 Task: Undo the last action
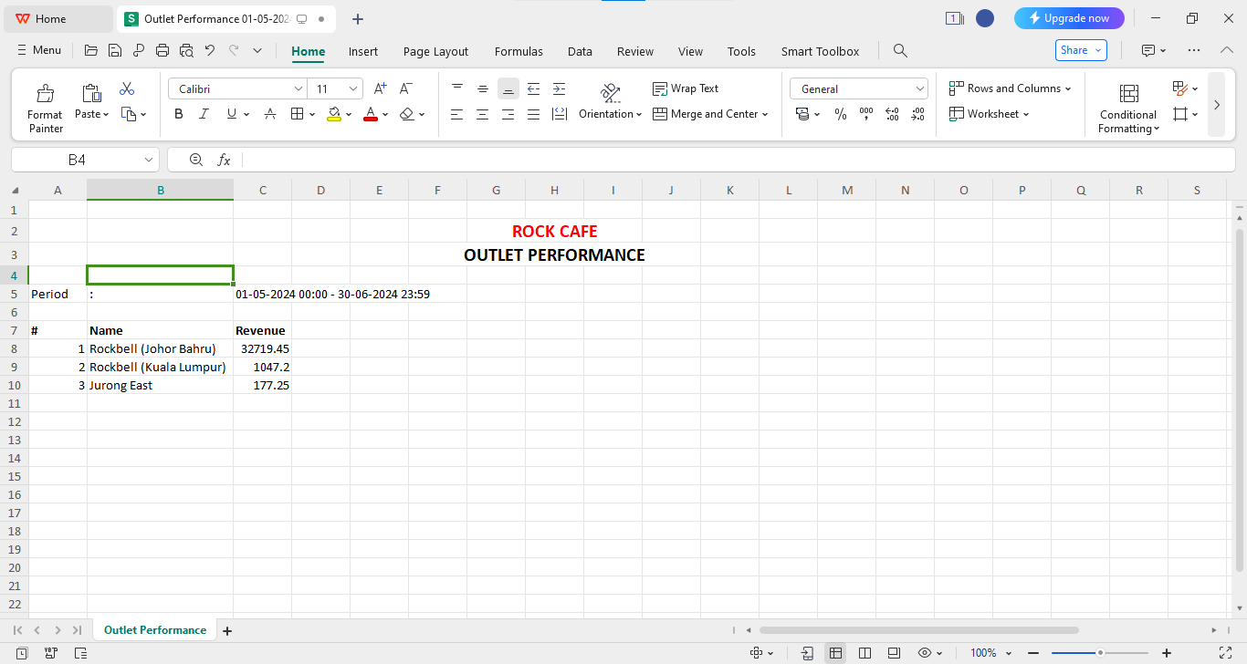coord(210,51)
